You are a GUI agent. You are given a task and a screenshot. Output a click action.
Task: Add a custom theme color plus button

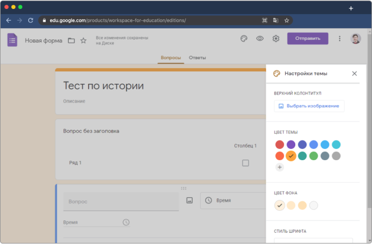(280, 168)
